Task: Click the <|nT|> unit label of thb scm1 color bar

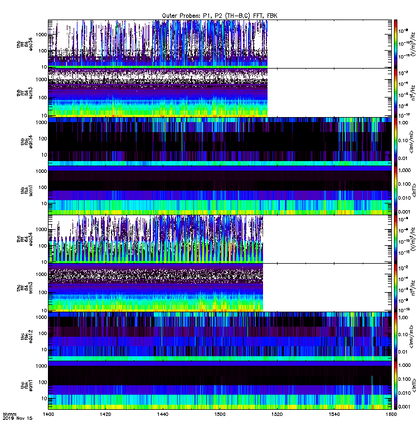Action: click(x=414, y=190)
